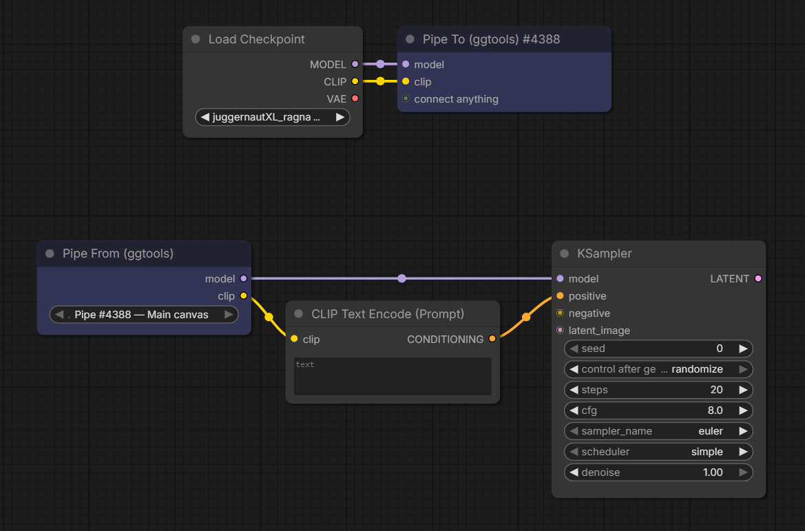Viewport: 805px width, 531px height.
Task: Click the KSampler latent_image input socket
Action: (x=560, y=330)
